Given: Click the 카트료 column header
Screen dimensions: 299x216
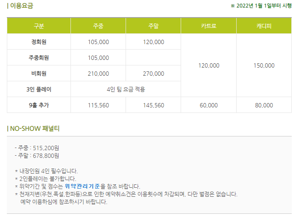Looking at the screenshot, I should coord(209,26).
